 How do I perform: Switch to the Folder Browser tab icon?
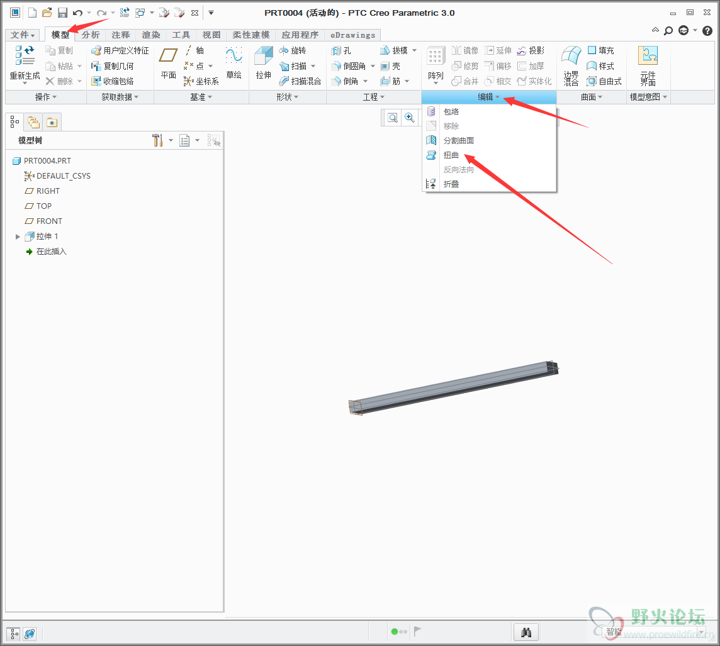(33, 122)
